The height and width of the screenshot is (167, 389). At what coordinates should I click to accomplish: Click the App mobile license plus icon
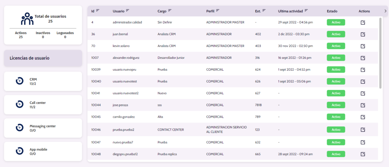pos(19,151)
